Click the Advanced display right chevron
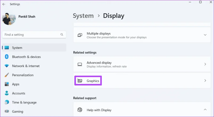Viewport: 214px width, 117px height. coord(205,64)
